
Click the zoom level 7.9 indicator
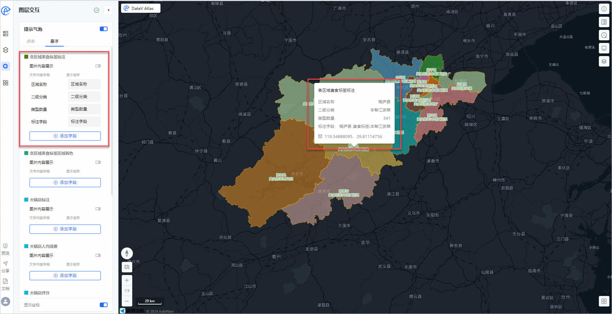[127, 291]
